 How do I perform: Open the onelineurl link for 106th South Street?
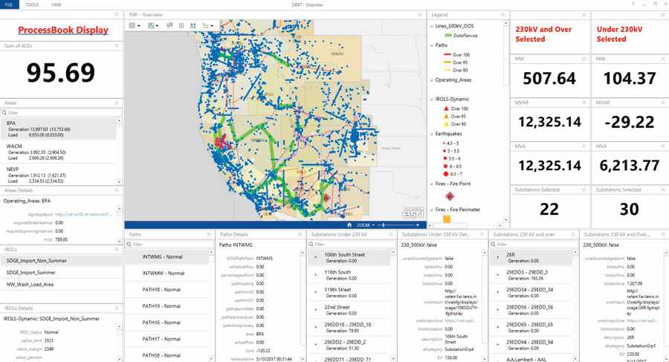pos(460,302)
